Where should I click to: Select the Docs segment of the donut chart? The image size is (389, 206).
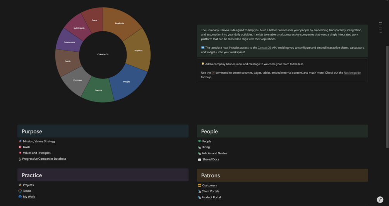click(x=94, y=20)
